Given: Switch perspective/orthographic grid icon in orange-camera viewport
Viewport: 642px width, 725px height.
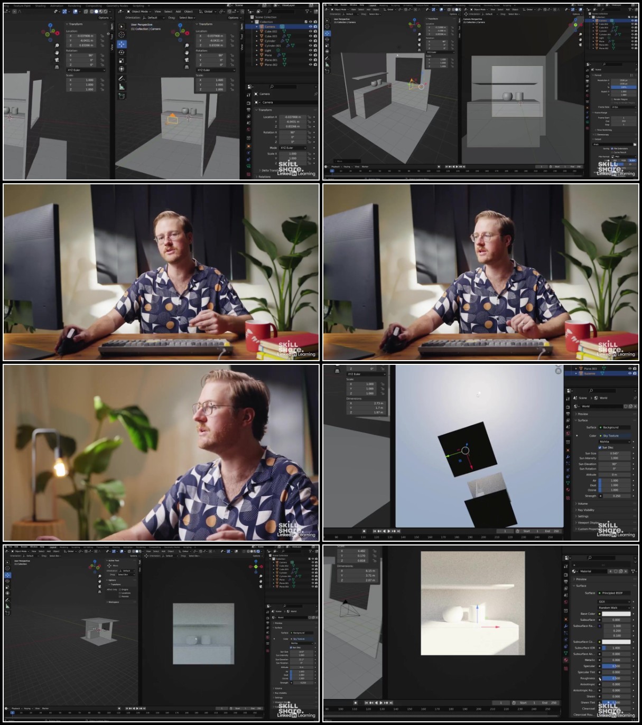Looking at the screenshot, I should pyautogui.click(x=187, y=67).
